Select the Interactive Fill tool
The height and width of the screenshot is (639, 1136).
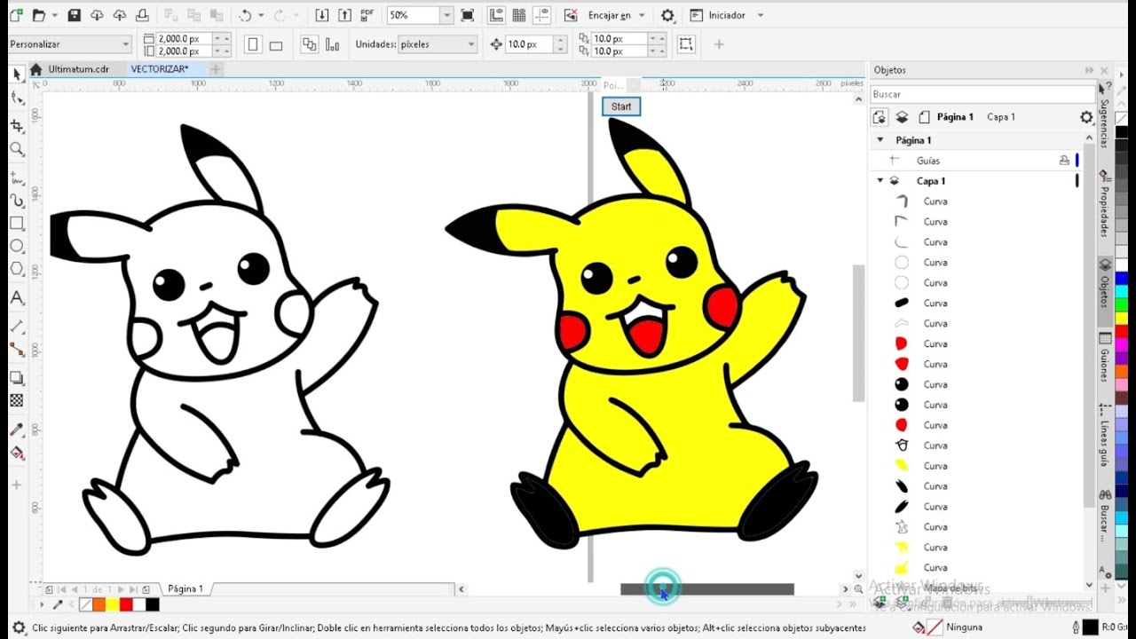tap(17, 453)
